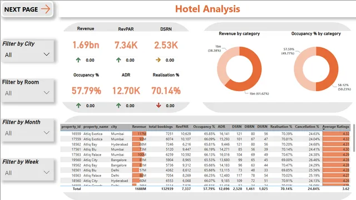Click the 7.34K RevPAR card value
The height and width of the screenshot is (200, 356).
pyautogui.click(x=126, y=45)
